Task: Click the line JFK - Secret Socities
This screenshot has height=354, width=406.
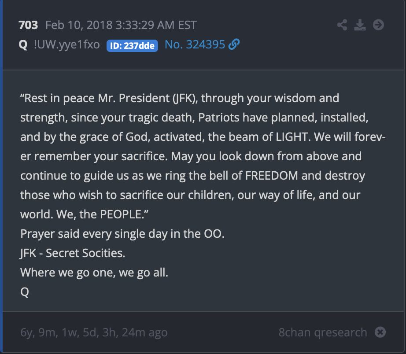Action: pos(73,253)
